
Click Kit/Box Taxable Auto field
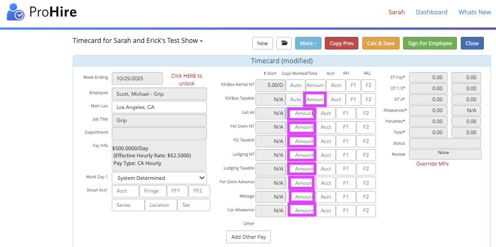(296, 100)
